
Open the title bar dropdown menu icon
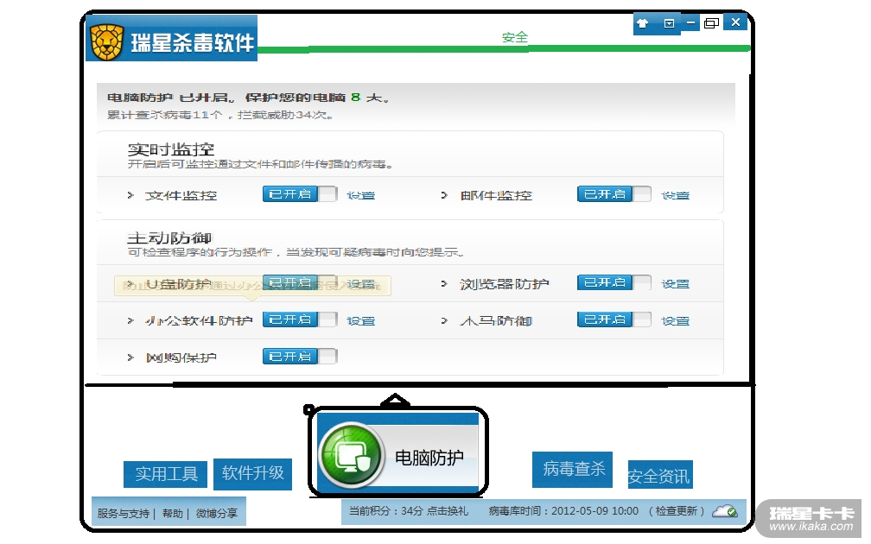[x=670, y=23]
